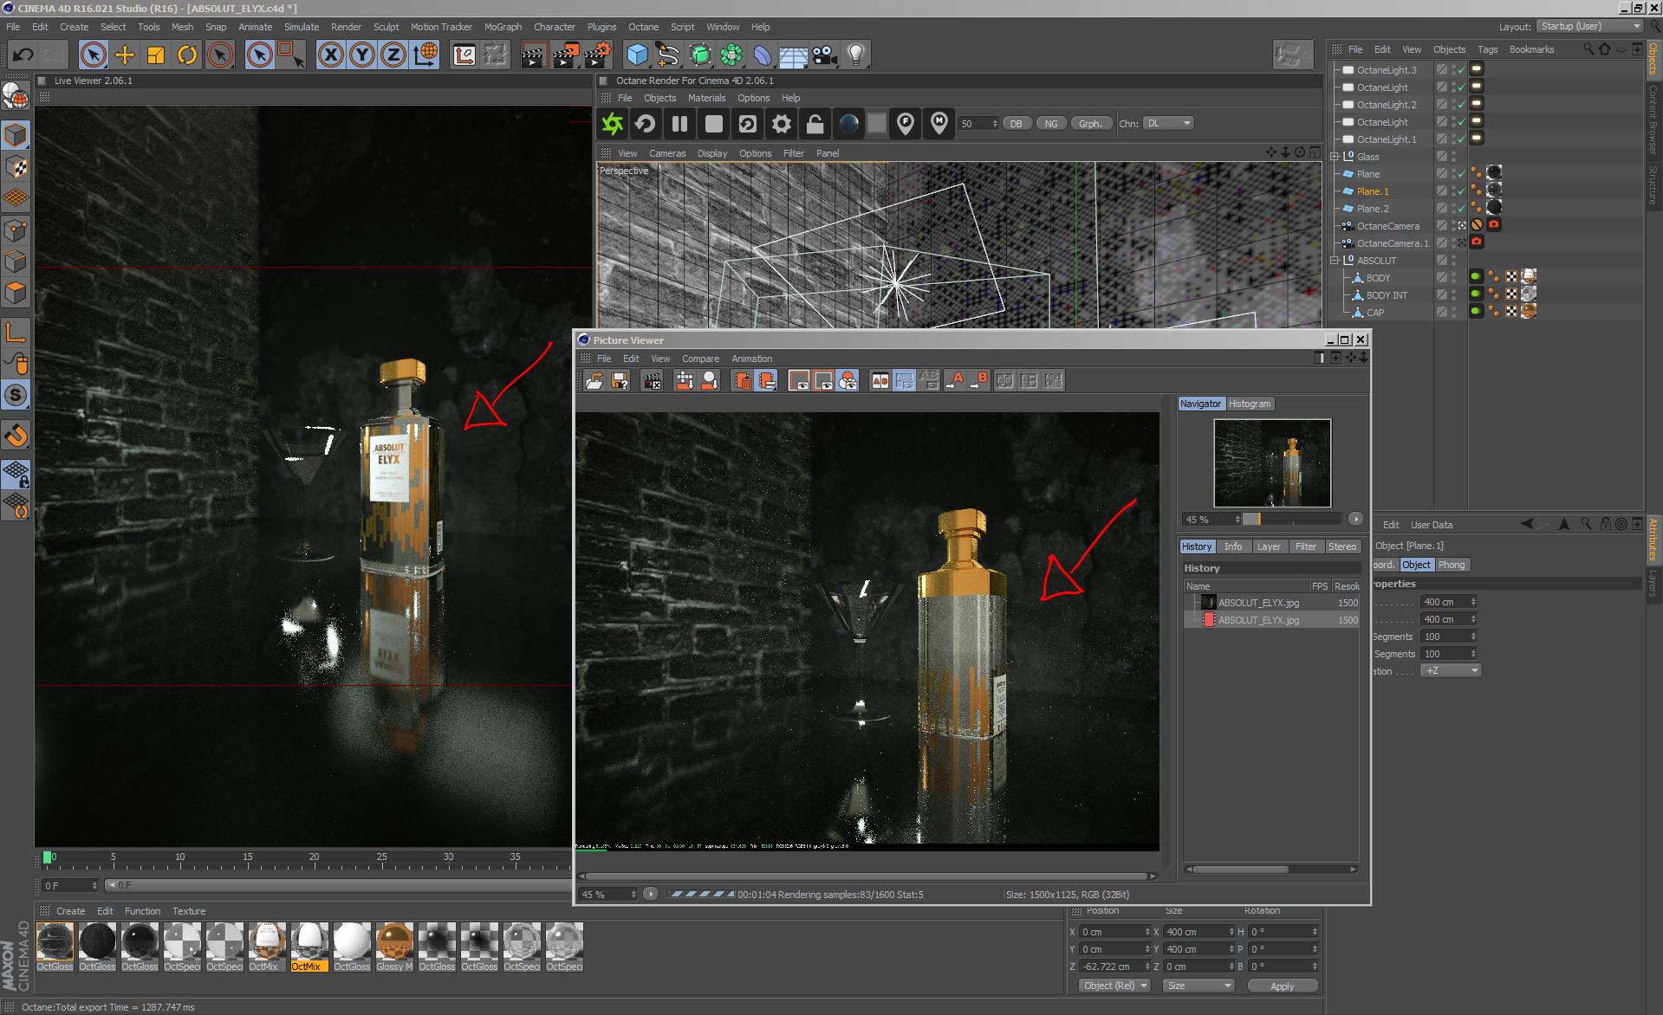Image resolution: width=1663 pixels, height=1015 pixels.
Task: Open Edit Render Settings clapperboard with gear
Action: pos(597,55)
